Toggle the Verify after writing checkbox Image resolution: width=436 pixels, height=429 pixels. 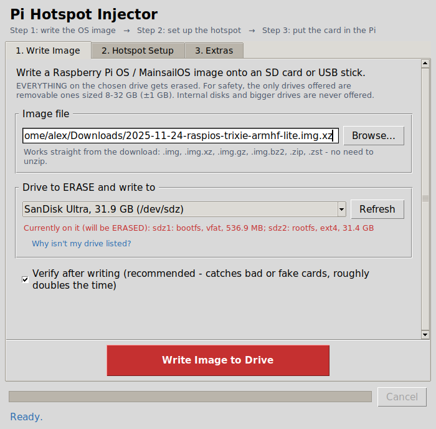tap(25, 279)
